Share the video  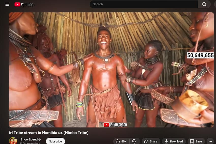[x=151, y=141]
